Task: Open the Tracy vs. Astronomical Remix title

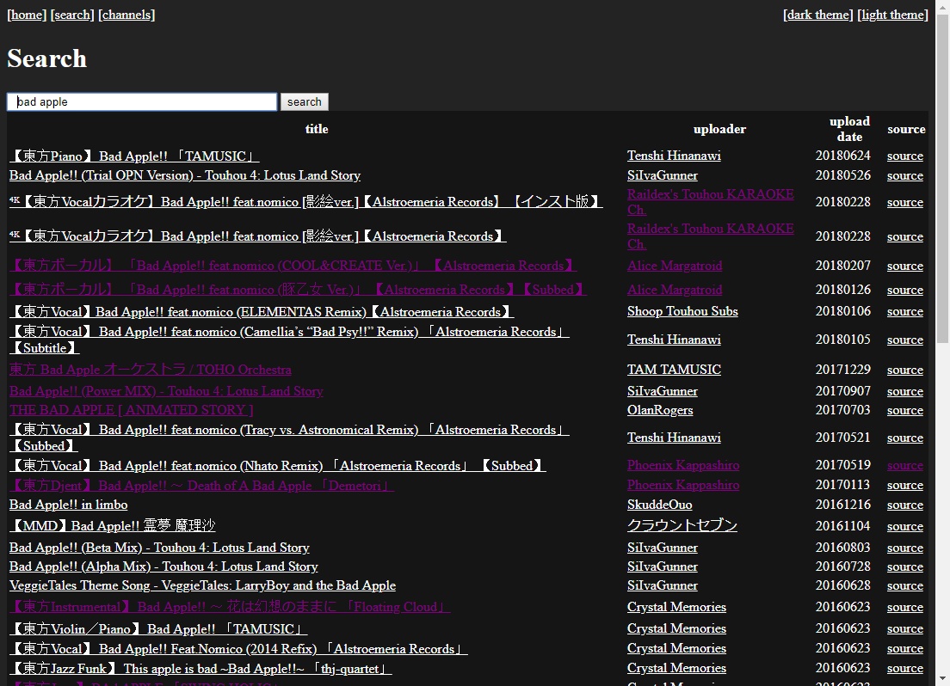Action: 290,438
